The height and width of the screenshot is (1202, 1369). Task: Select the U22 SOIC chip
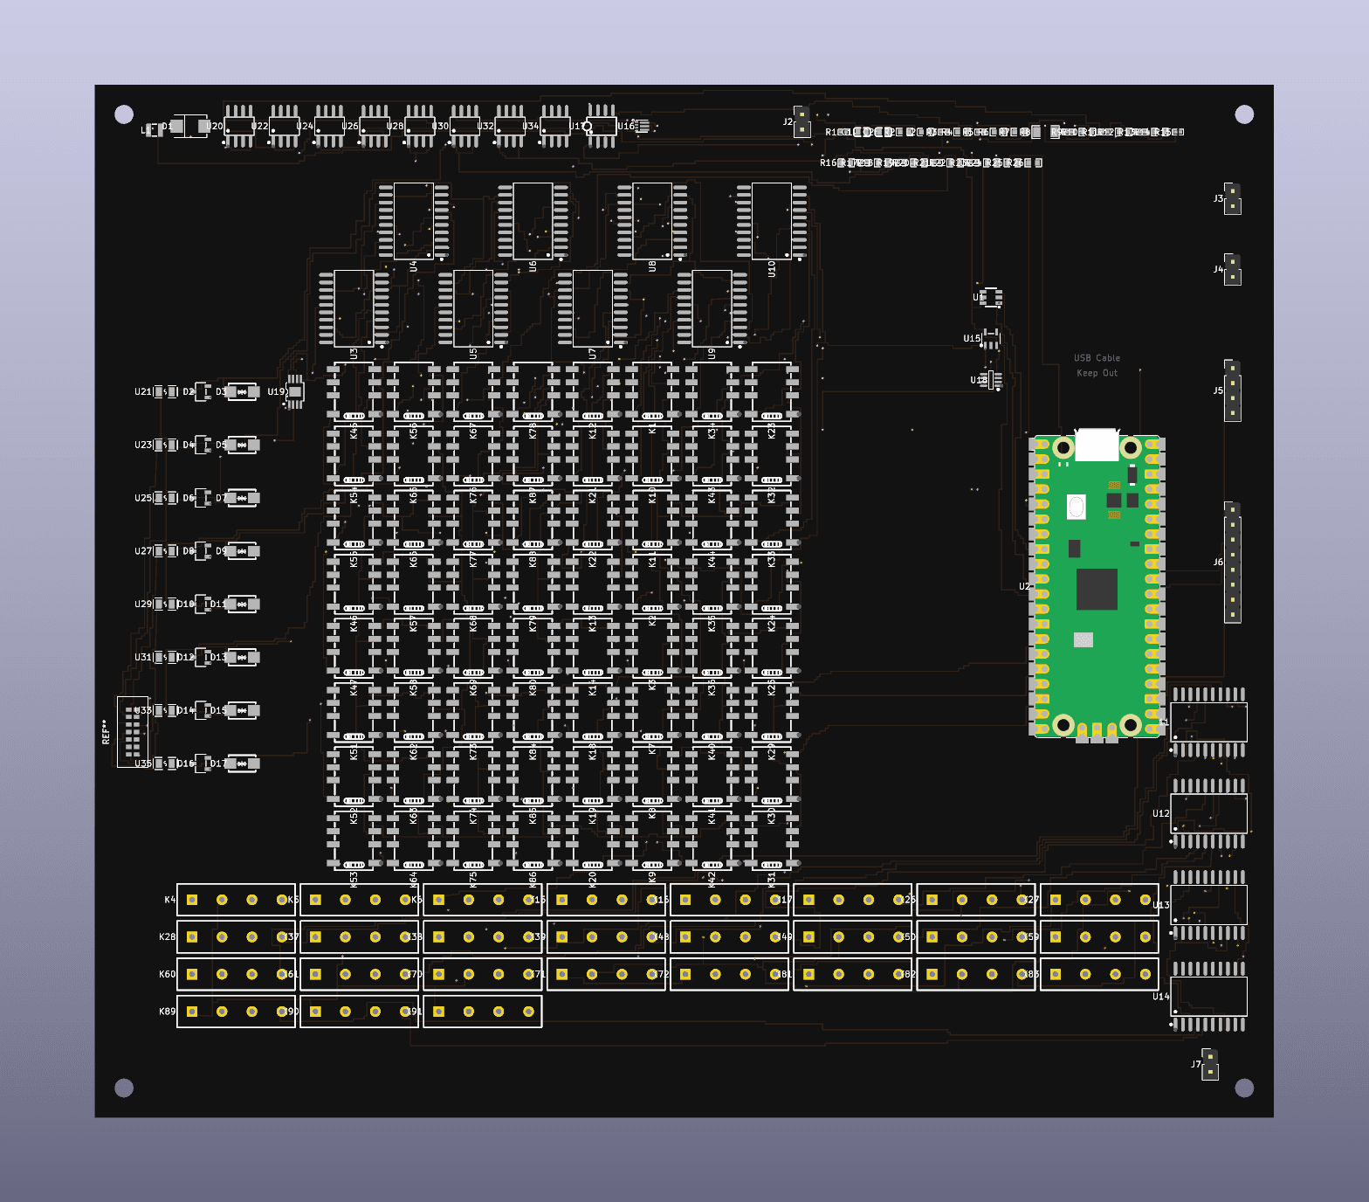click(x=284, y=127)
